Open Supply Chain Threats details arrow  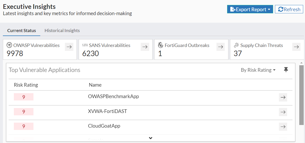point(296,47)
